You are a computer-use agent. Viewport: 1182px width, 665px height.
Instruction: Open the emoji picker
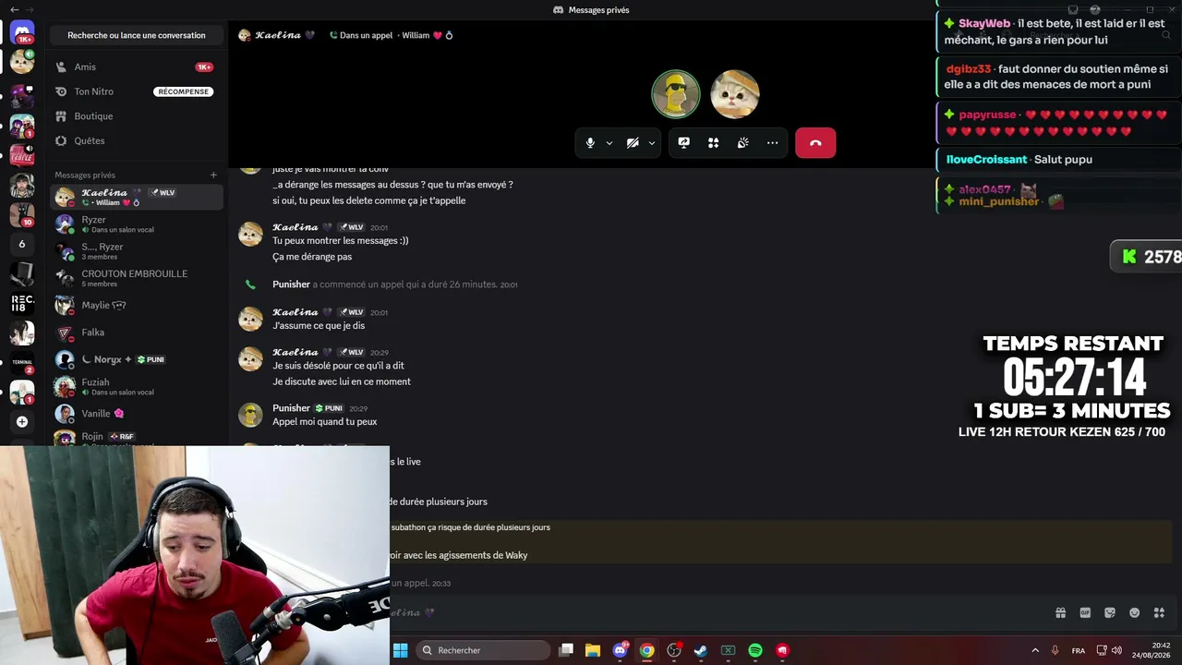[1135, 612]
